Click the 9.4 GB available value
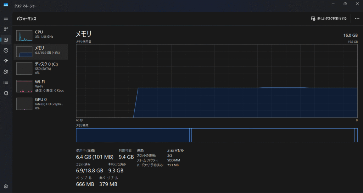 pyautogui.click(x=126, y=157)
